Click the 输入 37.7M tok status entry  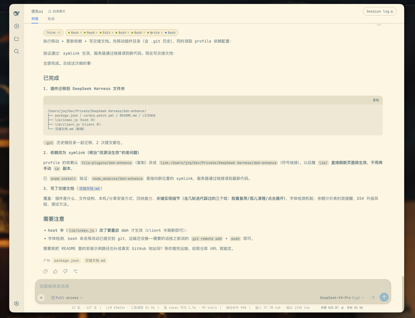tap(268, 308)
